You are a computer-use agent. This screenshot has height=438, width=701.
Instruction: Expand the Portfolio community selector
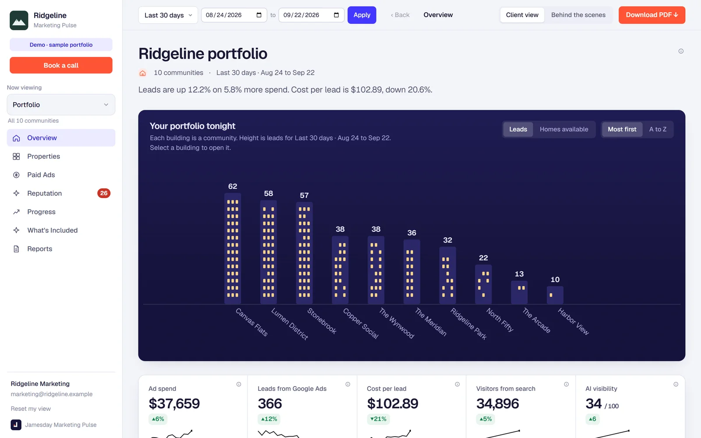click(x=61, y=105)
